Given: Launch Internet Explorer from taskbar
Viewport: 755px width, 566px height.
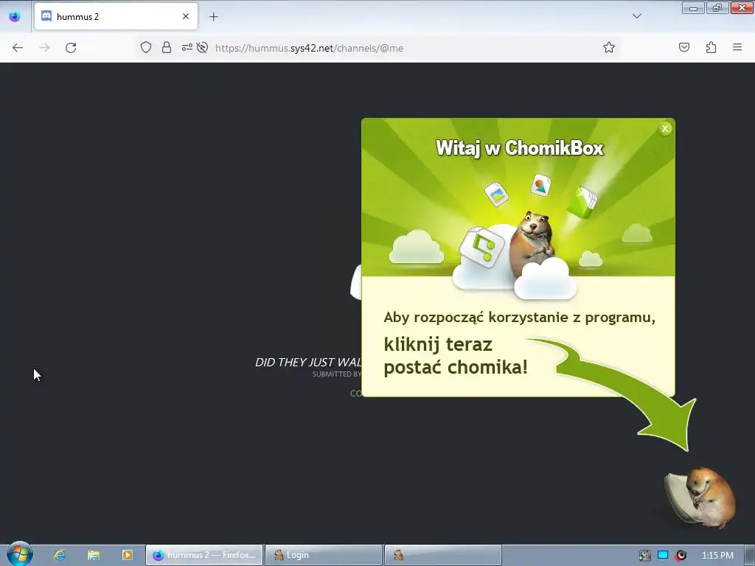Looking at the screenshot, I should pyautogui.click(x=60, y=555).
